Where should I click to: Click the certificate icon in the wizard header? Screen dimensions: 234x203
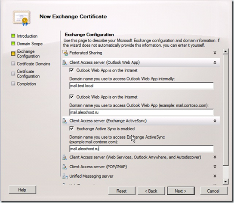[x=22, y=18]
